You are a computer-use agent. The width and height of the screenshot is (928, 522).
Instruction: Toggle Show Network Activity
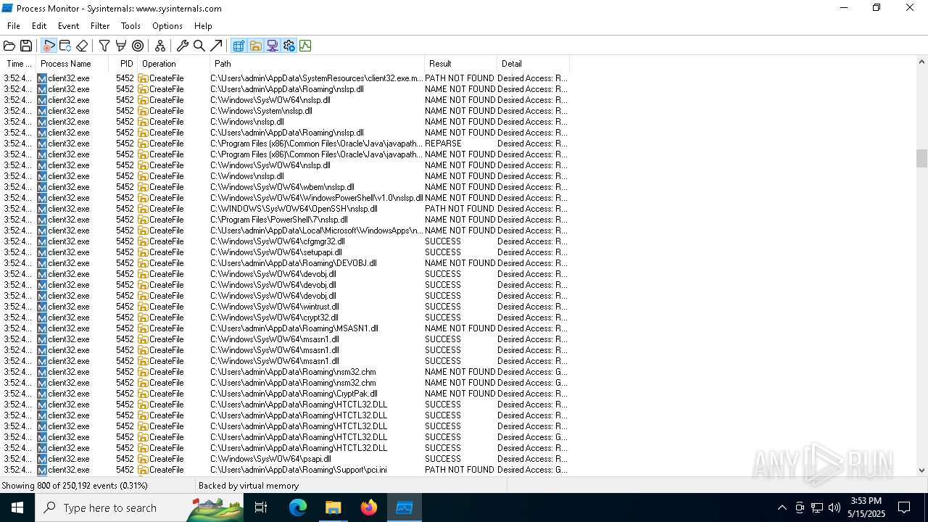(272, 46)
